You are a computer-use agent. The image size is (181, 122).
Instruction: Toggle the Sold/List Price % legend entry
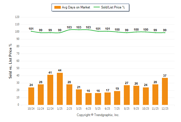114,7
